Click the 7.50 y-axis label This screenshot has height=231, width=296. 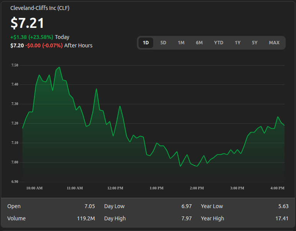pyautogui.click(x=15, y=65)
